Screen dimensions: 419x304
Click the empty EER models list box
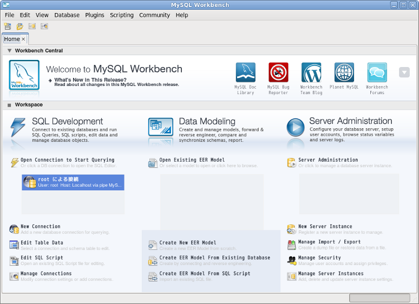coord(212,202)
